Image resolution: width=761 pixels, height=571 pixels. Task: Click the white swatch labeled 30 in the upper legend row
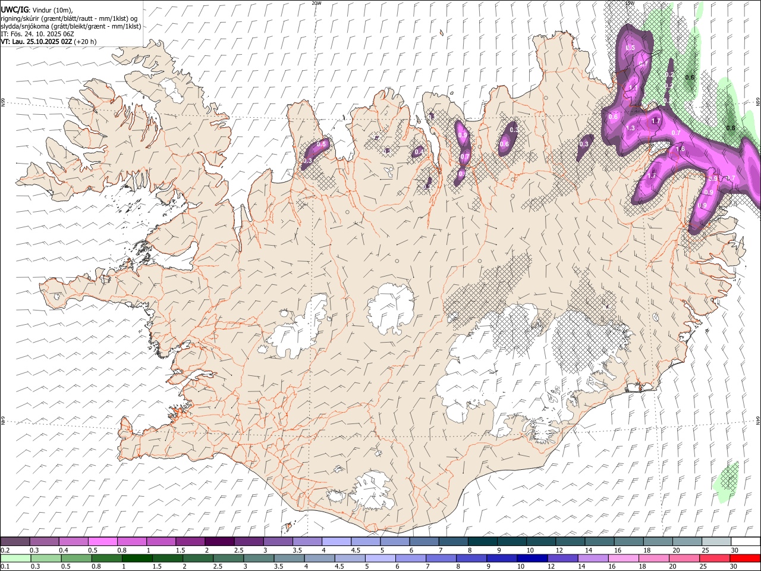click(x=746, y=542)
